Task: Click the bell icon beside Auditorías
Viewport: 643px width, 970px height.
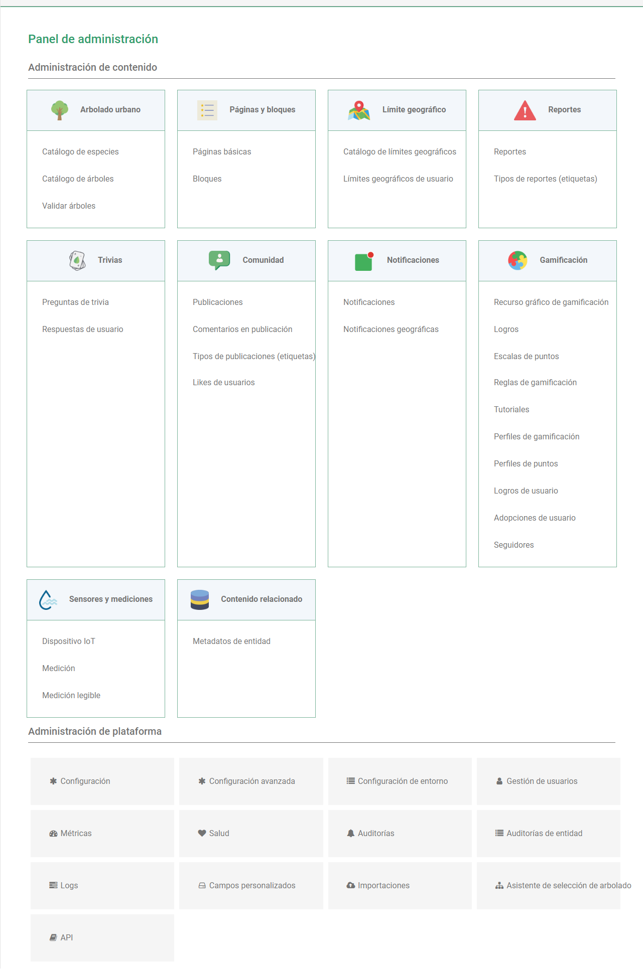Action: coord(351,833)
